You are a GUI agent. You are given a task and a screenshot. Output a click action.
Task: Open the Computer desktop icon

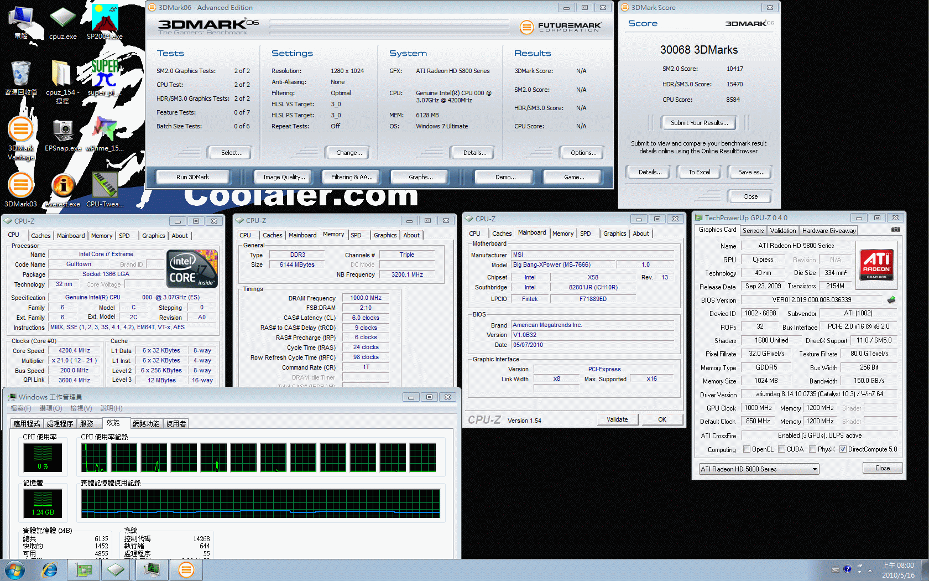pos(21,22)
